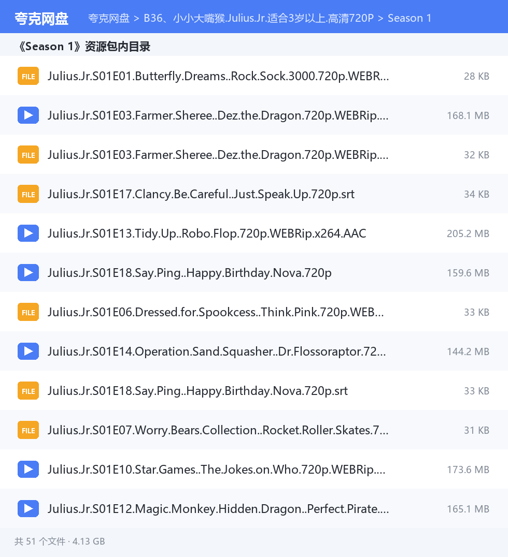Viewport: 508px width, 557px height.
Task: Open B36 小小大嘴猴 Julius.Jr folder breadcrumb
Action: click(259, 18)
